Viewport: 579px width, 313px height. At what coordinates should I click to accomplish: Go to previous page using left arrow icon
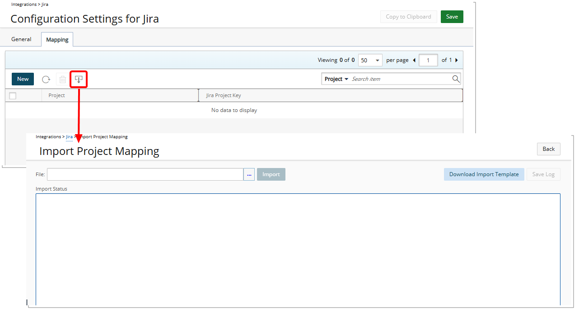[413, 60]
